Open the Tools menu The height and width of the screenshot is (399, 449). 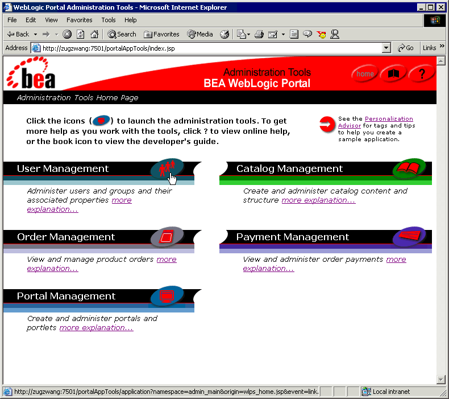tap(109, 20)
